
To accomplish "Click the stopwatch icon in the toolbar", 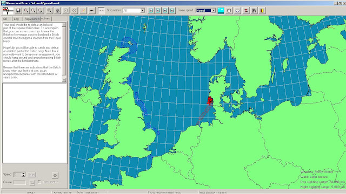I will tap(229, 10).
